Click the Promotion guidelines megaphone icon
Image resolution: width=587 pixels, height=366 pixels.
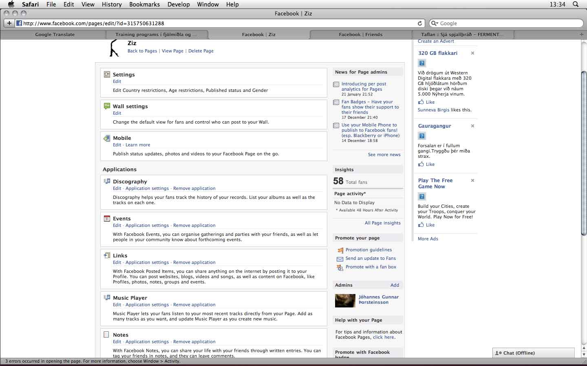340,250
